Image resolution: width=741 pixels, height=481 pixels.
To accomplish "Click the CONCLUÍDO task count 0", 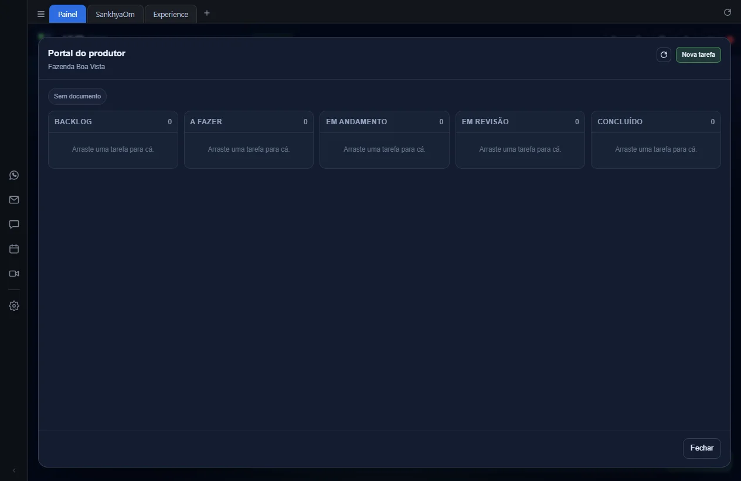I will 713,122.
